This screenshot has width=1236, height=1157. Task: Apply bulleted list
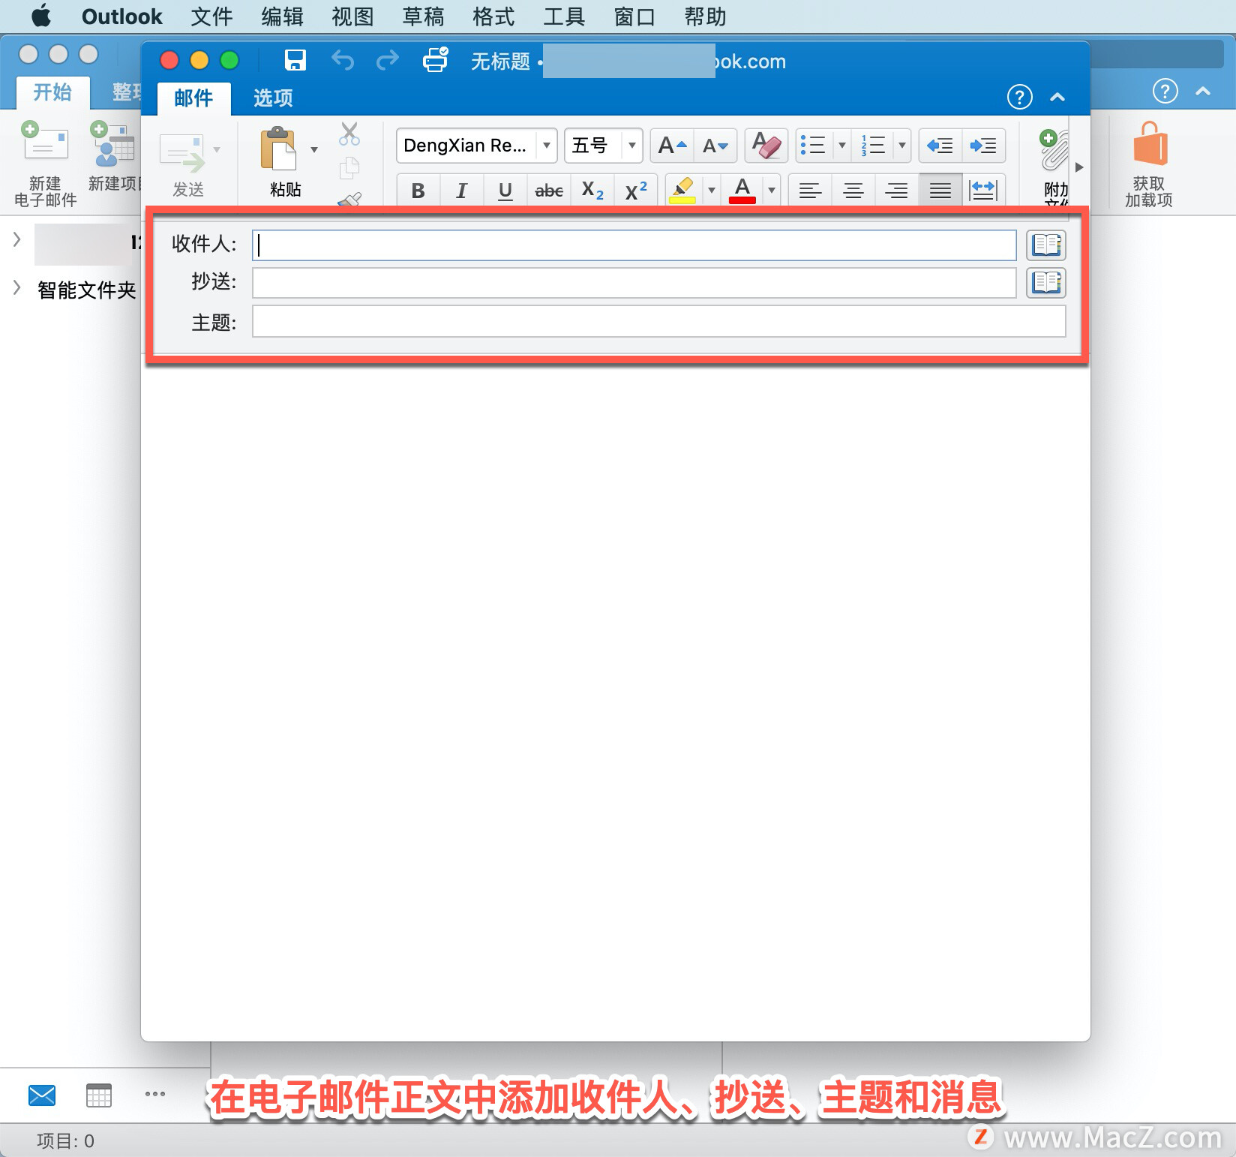[814, 146]
